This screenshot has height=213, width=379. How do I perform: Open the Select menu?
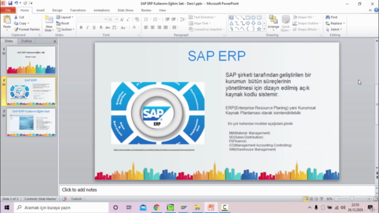point(334,30)
